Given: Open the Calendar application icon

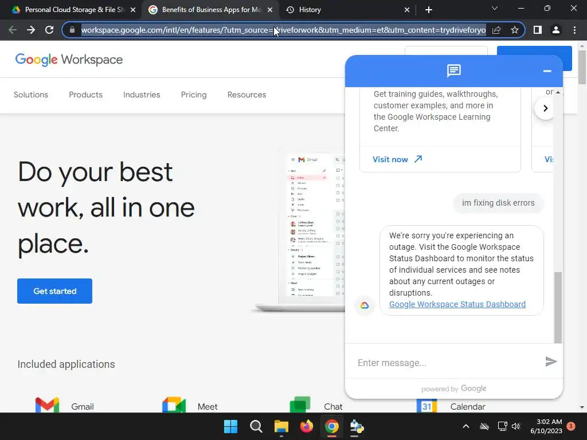Looking at the screenshot, I should (x=426, y=405).
